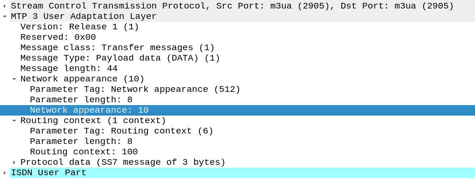This screenshot has width=475, height=179.
Task: Collapse the MTP 3 User Adaptation Layer
Action: (x=5, y=16)
